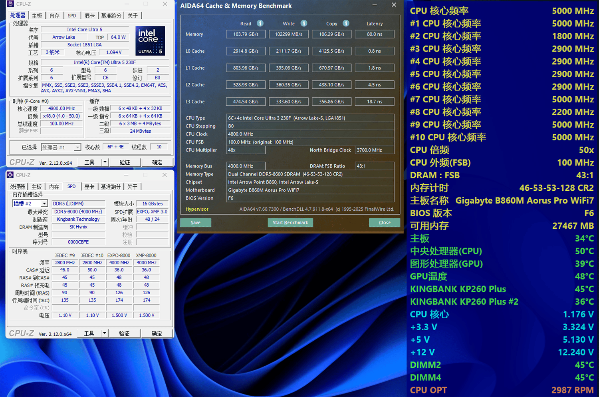
Task: Click Memory Write value 102299 MB/s
Action: point(289,34)
